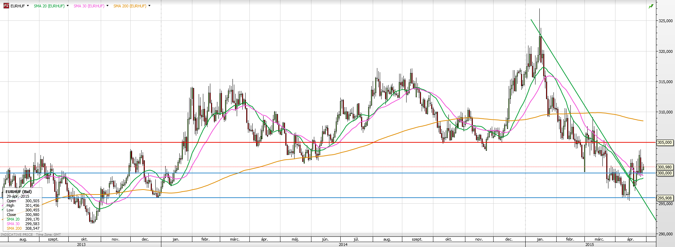675x247 pixels.
Task: Click the nov. month label in 2014
Action: point(479,239)
